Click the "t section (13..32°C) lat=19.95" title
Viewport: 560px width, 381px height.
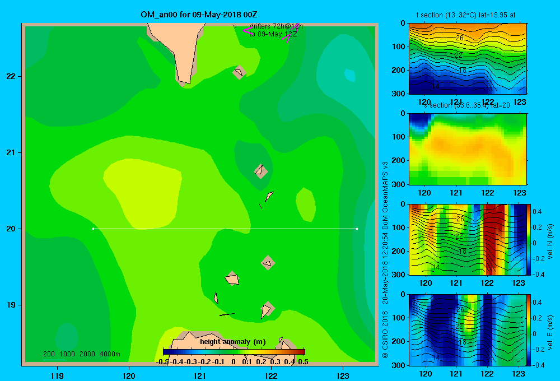(x=466, y=15)
